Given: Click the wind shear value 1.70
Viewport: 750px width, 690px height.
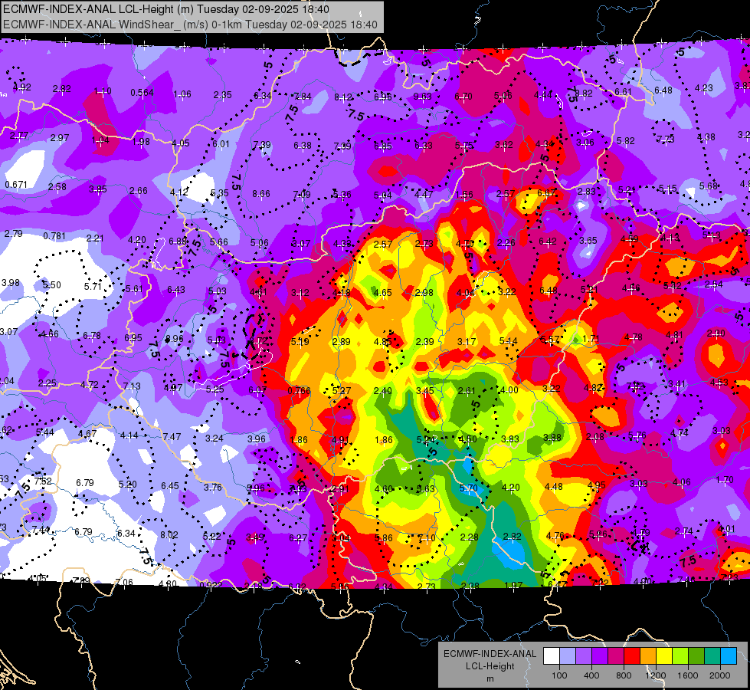Looking at the screenshot, I should [x=725, y=479].
